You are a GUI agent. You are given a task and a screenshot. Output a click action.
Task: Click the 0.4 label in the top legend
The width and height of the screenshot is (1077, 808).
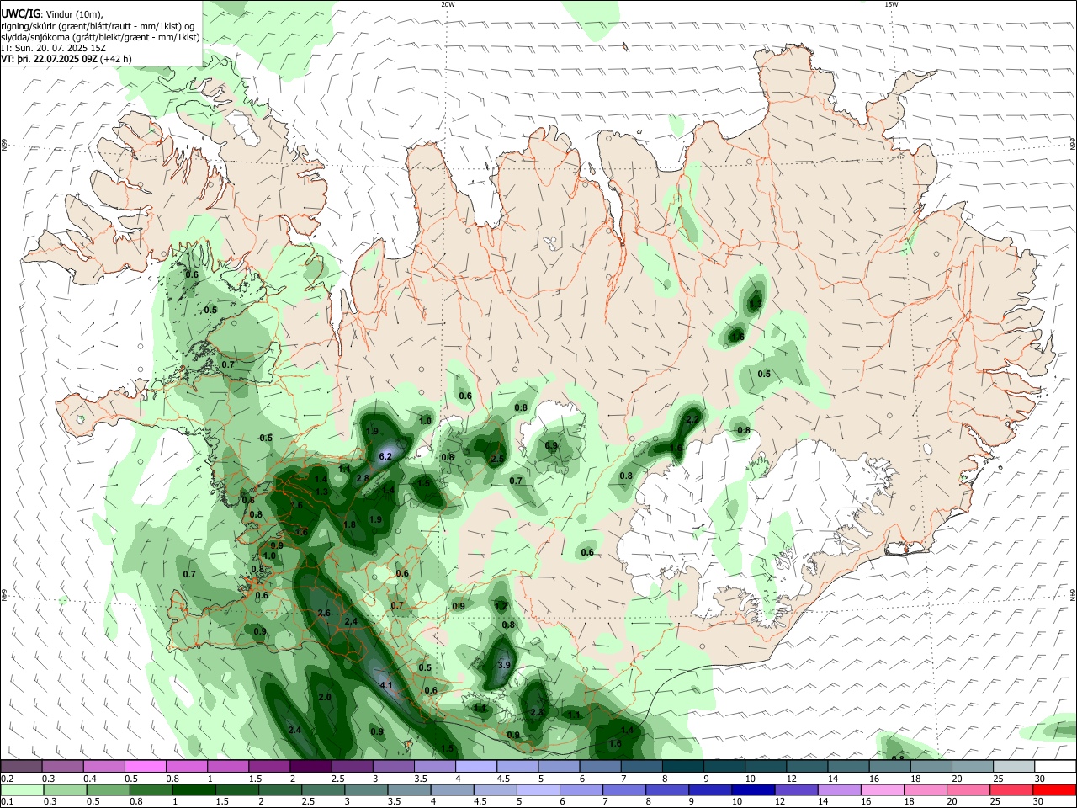tap(90, 779)
